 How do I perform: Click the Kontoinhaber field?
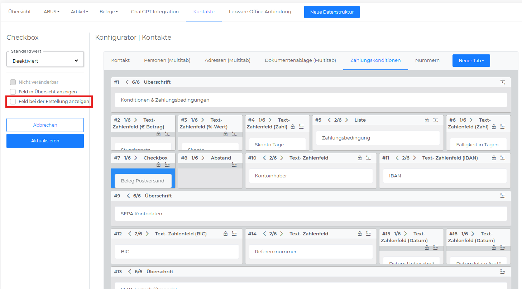coord(311,176)
